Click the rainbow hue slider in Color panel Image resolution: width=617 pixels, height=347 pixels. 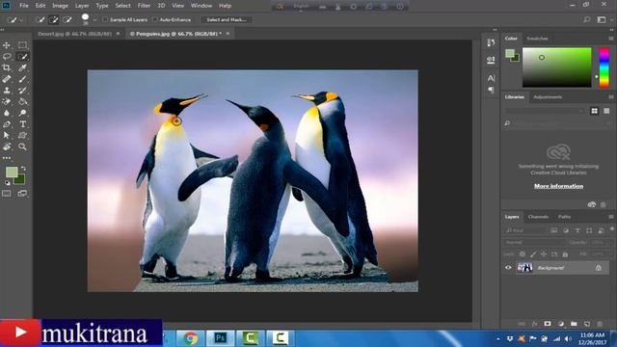[604, 67]
